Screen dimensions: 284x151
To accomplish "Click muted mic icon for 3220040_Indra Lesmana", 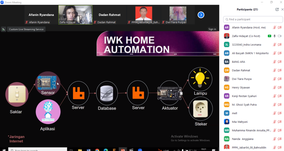I will 275,45.
